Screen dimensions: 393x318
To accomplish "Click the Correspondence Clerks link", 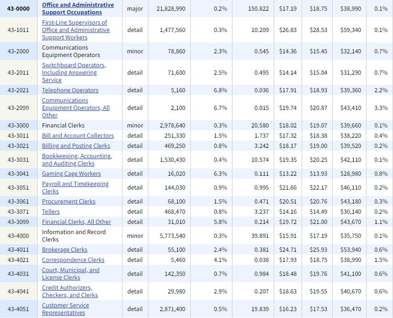I will click(73, 260).
